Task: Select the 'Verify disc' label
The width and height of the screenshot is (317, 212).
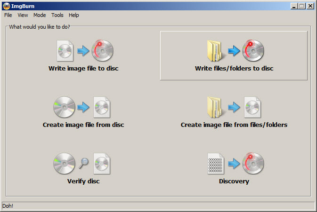Action: [83, 181]
